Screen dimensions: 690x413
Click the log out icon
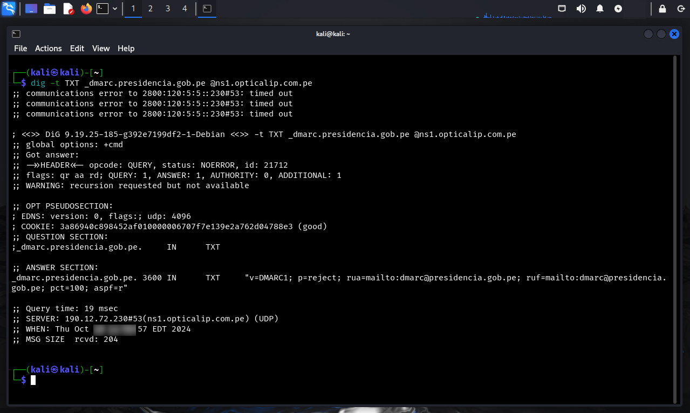click(x=681, y=9)
